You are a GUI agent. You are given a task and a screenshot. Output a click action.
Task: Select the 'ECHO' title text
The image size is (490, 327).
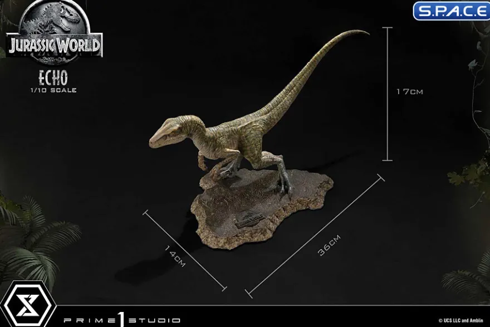(x=53, y=78)
